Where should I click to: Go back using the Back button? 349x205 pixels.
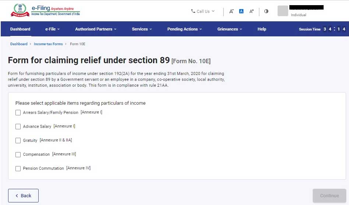[x=23, y=196]
